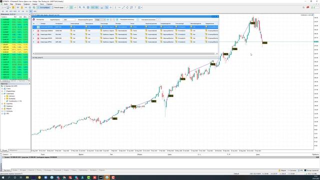This screenshot has height=180, width=320.
Task: Open the Вставка menu
Action: tap(18, 4)
